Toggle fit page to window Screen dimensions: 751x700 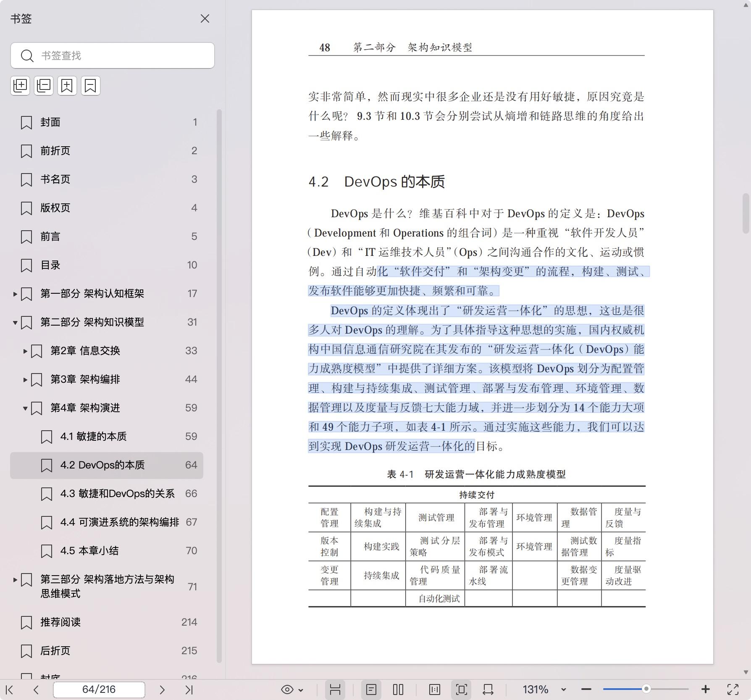tap(461, 689)
